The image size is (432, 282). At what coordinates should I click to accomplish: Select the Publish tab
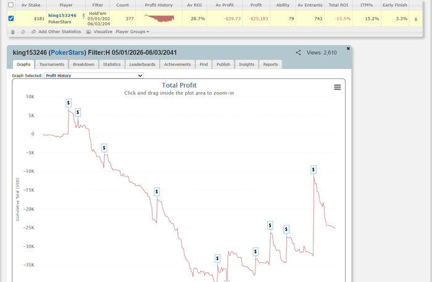[223, 64]
